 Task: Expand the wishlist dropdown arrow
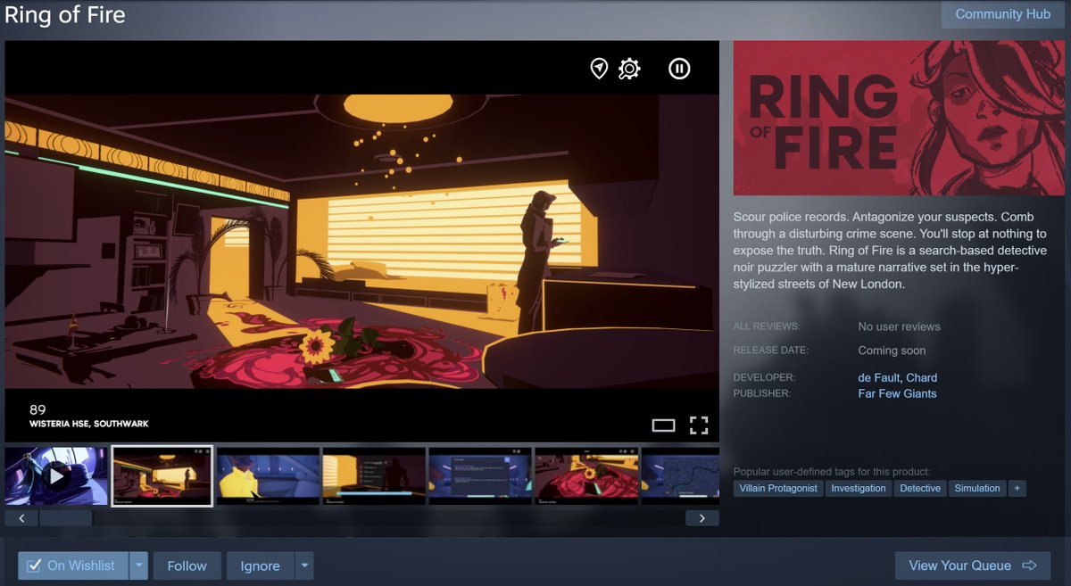point(138,565)
